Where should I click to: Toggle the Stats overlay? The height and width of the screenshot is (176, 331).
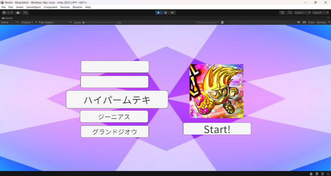pyautogui.click(x=311, y=22)
